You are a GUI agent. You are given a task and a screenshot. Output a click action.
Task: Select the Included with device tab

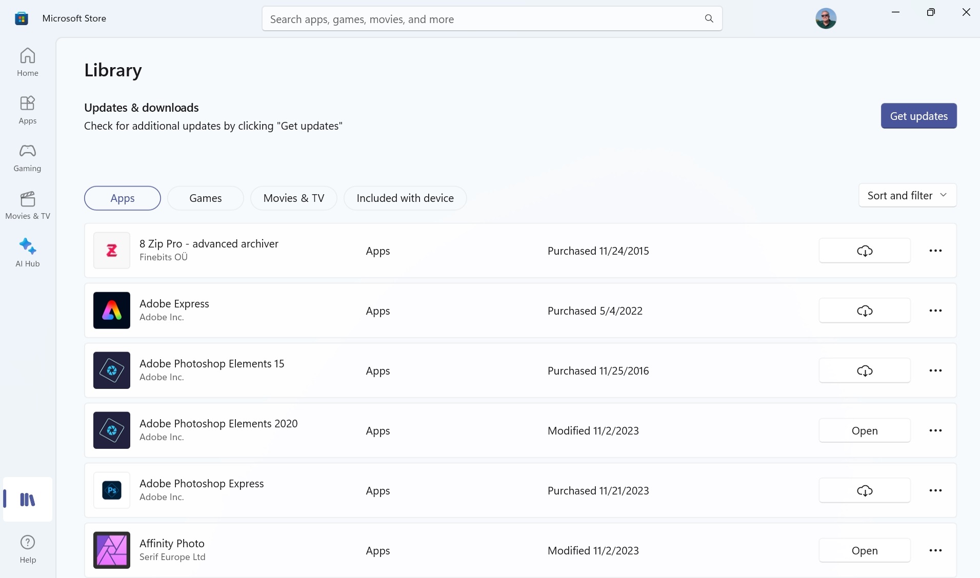tap(405, 198)
